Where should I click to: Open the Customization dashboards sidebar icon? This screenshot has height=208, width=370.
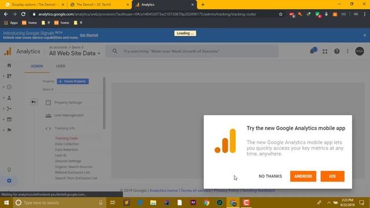9,76
